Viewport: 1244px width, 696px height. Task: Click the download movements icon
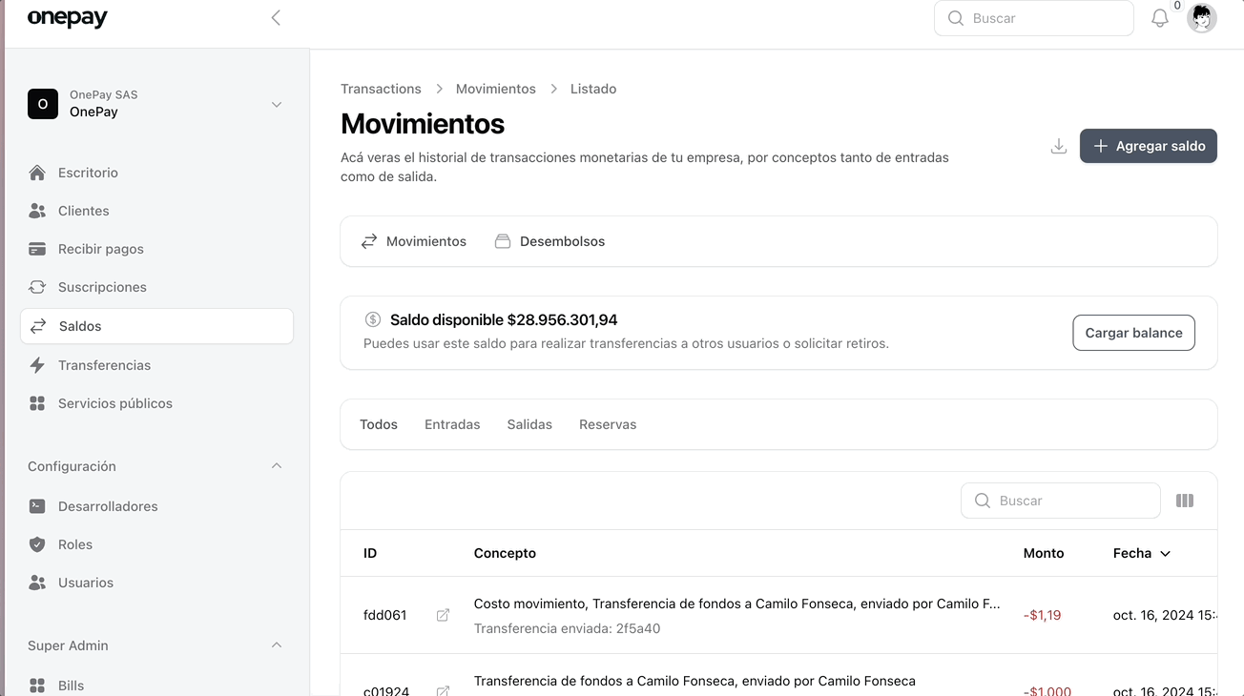1058,146
